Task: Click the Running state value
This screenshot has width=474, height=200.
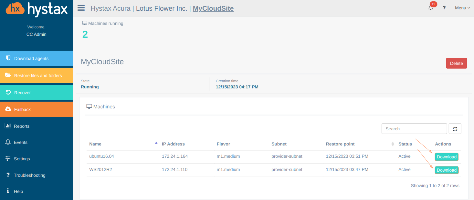Action: 90,87
